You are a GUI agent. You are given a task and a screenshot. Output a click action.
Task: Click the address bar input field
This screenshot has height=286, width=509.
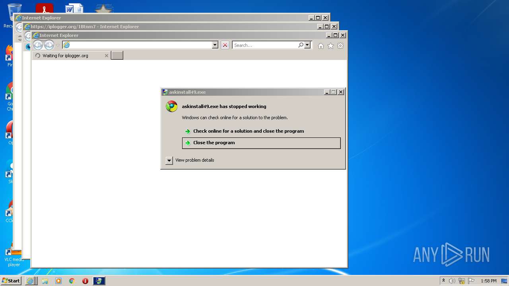pos(141,45)
